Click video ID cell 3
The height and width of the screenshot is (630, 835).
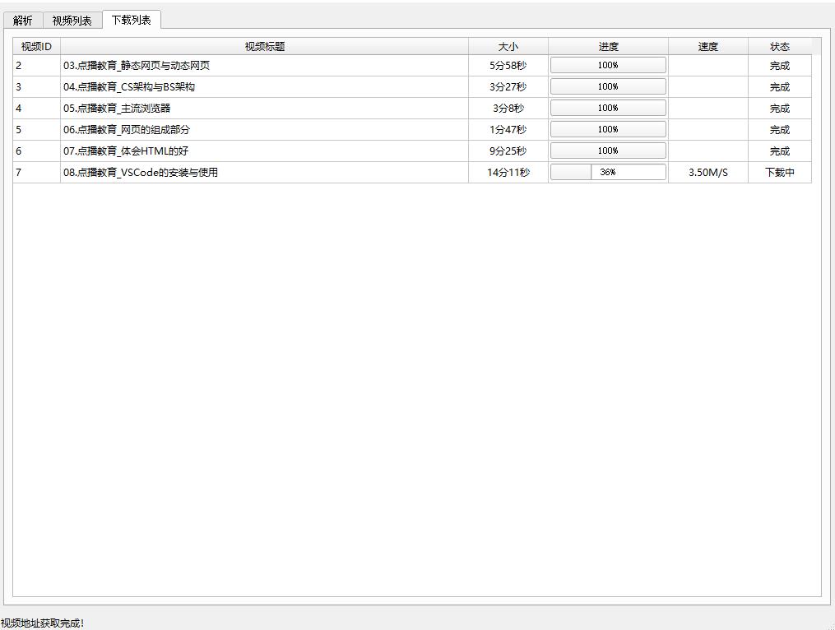coord(36,87)
